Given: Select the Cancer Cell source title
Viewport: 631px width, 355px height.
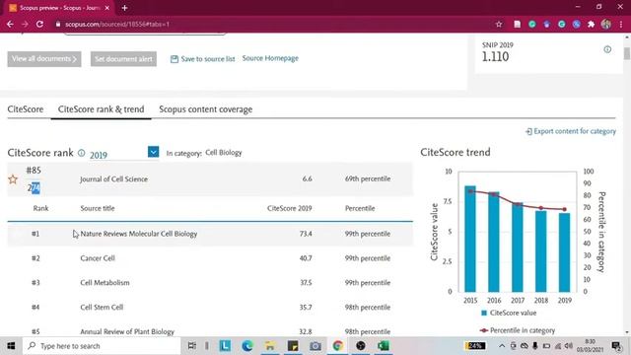Looking at the screenshot, I should 98,258.
